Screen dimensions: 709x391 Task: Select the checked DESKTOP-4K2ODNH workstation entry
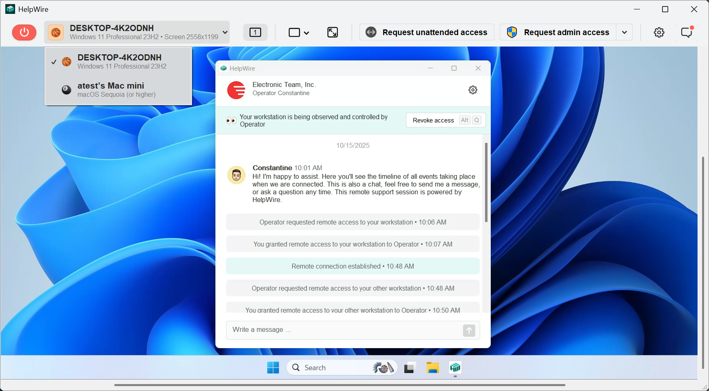pos(118,62)
